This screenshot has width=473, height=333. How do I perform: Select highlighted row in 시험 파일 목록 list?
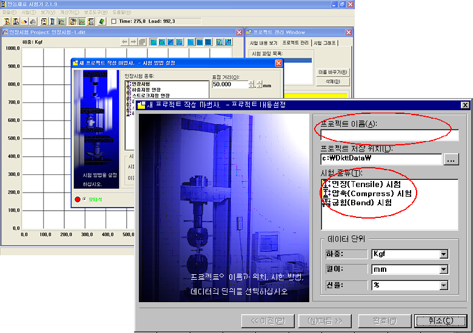tap(297, 61)
